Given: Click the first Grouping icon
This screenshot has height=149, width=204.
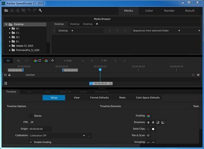Looking at the screenshot, I should [148, 142].
